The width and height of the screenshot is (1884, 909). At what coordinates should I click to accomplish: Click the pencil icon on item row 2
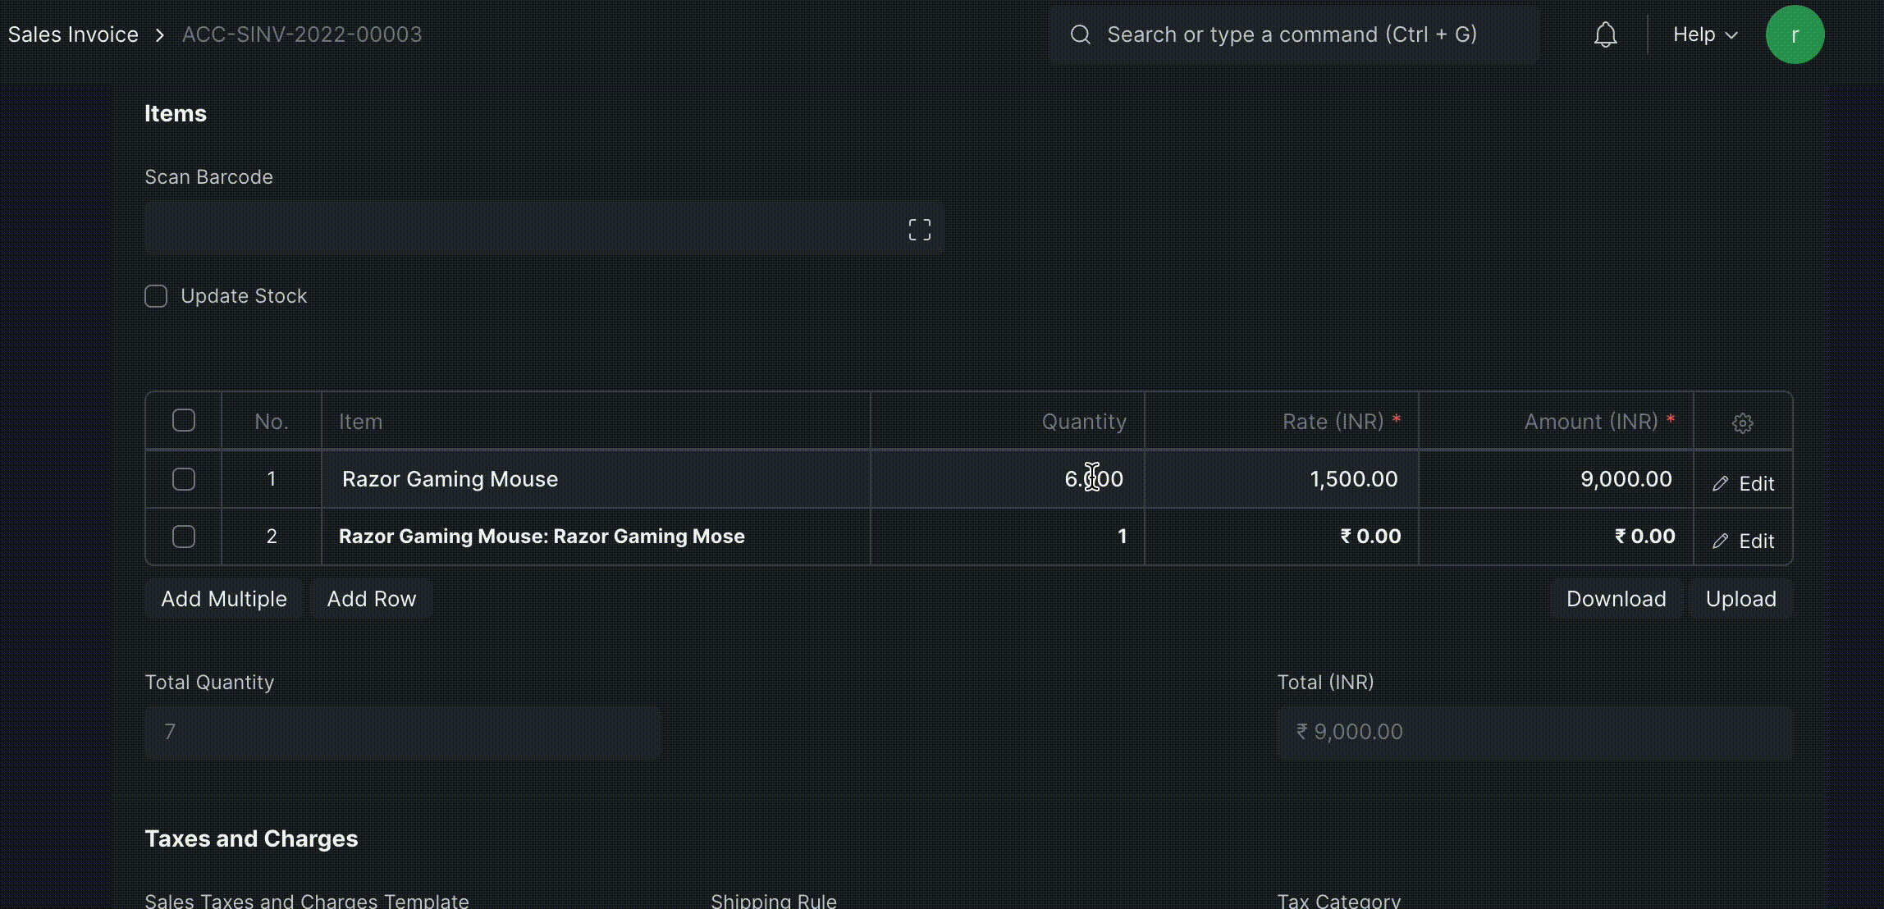1721,540
